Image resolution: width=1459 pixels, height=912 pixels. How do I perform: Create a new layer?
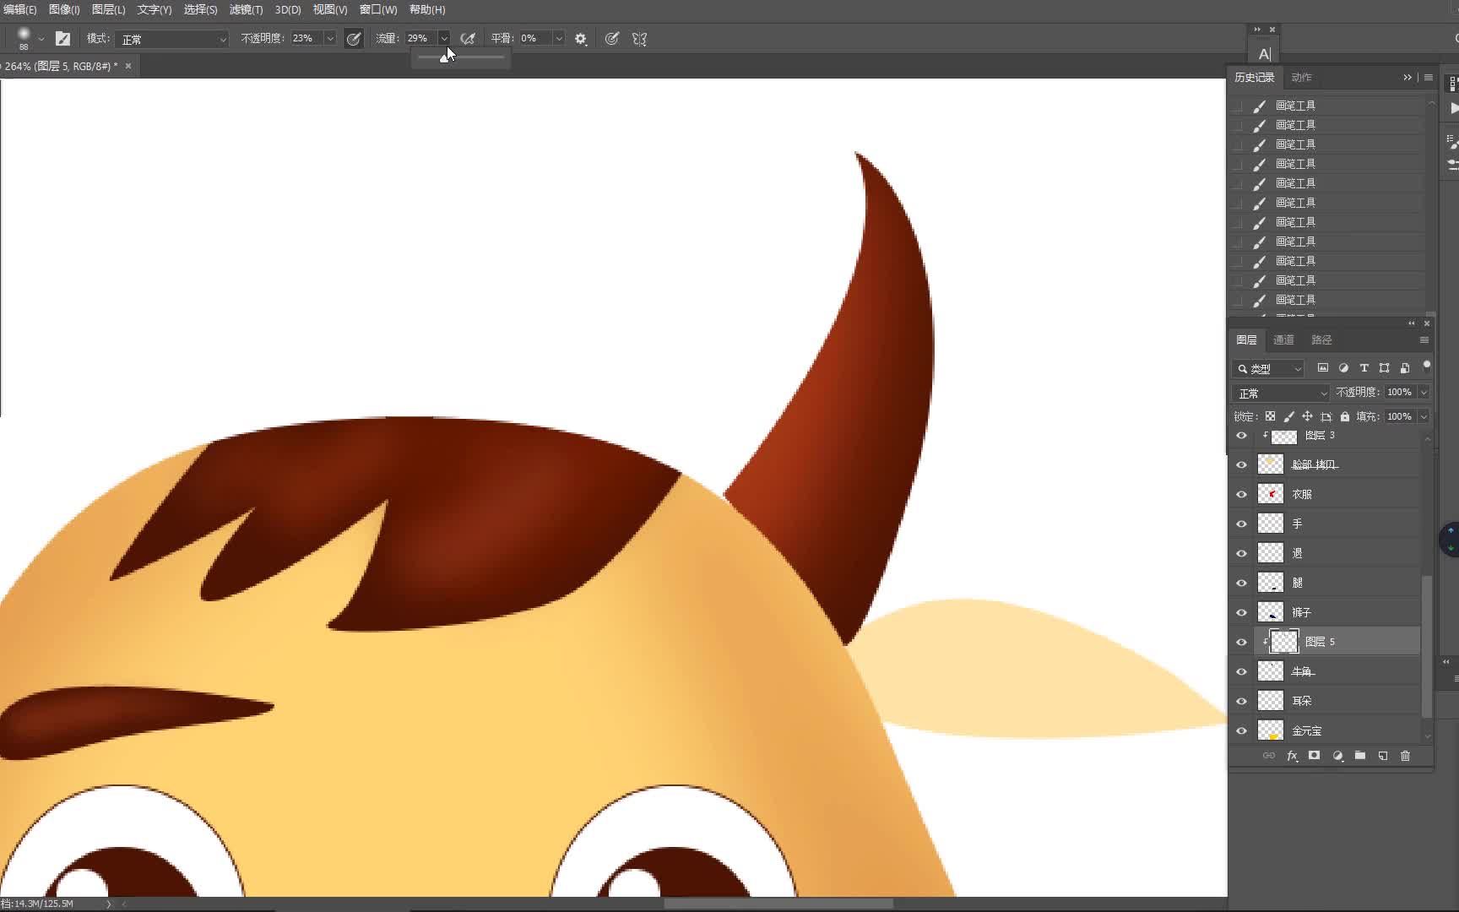click(x=1383, y=756)
